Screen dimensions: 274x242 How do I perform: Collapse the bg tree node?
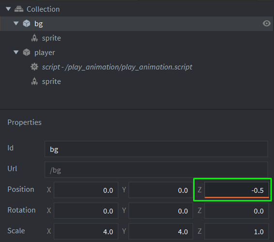16,23
